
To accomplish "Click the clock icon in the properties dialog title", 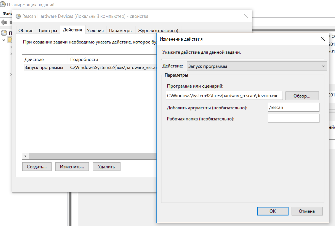I will tap(18, 16).
